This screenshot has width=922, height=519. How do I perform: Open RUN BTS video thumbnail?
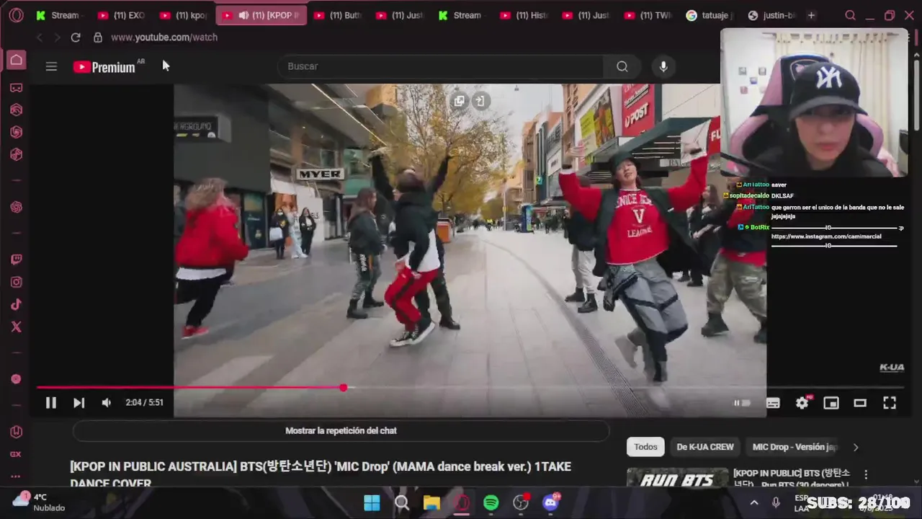tap(678, 478)
